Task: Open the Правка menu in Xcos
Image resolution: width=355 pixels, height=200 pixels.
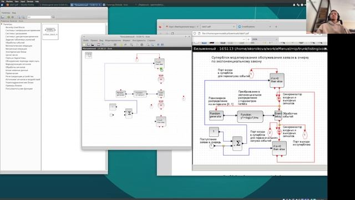Action: (94, 41)
